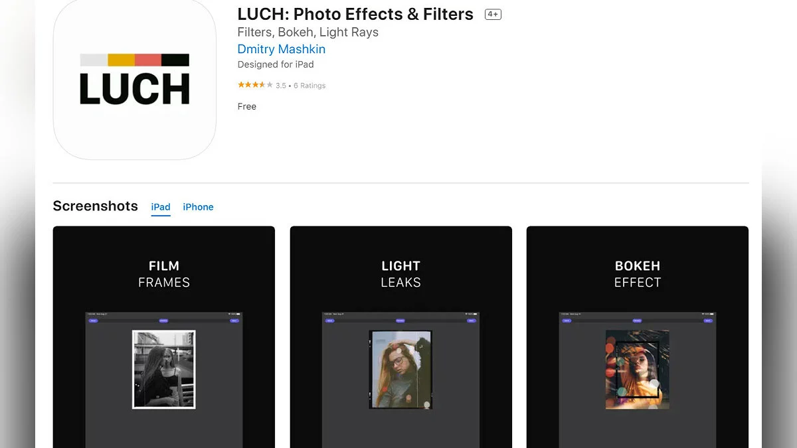This screenshot has width=797, height=448.
Task: Click left purple button in Film Frames screenshot
Action: click(x=93, y=321)
